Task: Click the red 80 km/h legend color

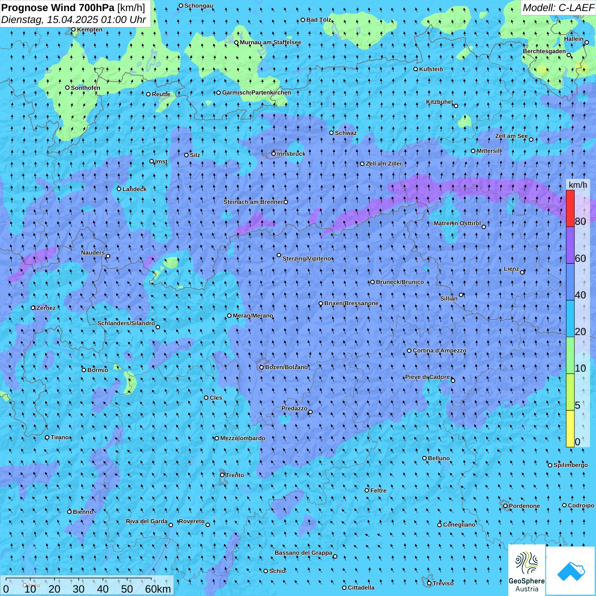Action: 570,208
